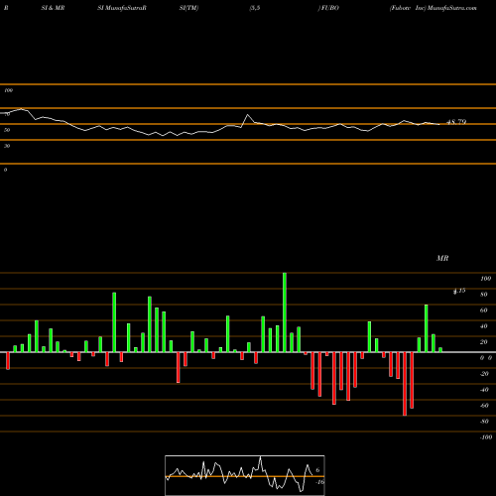496x496 pixels.
Task: Click the 20 label on the MR axis
Action: click(484, 342)
